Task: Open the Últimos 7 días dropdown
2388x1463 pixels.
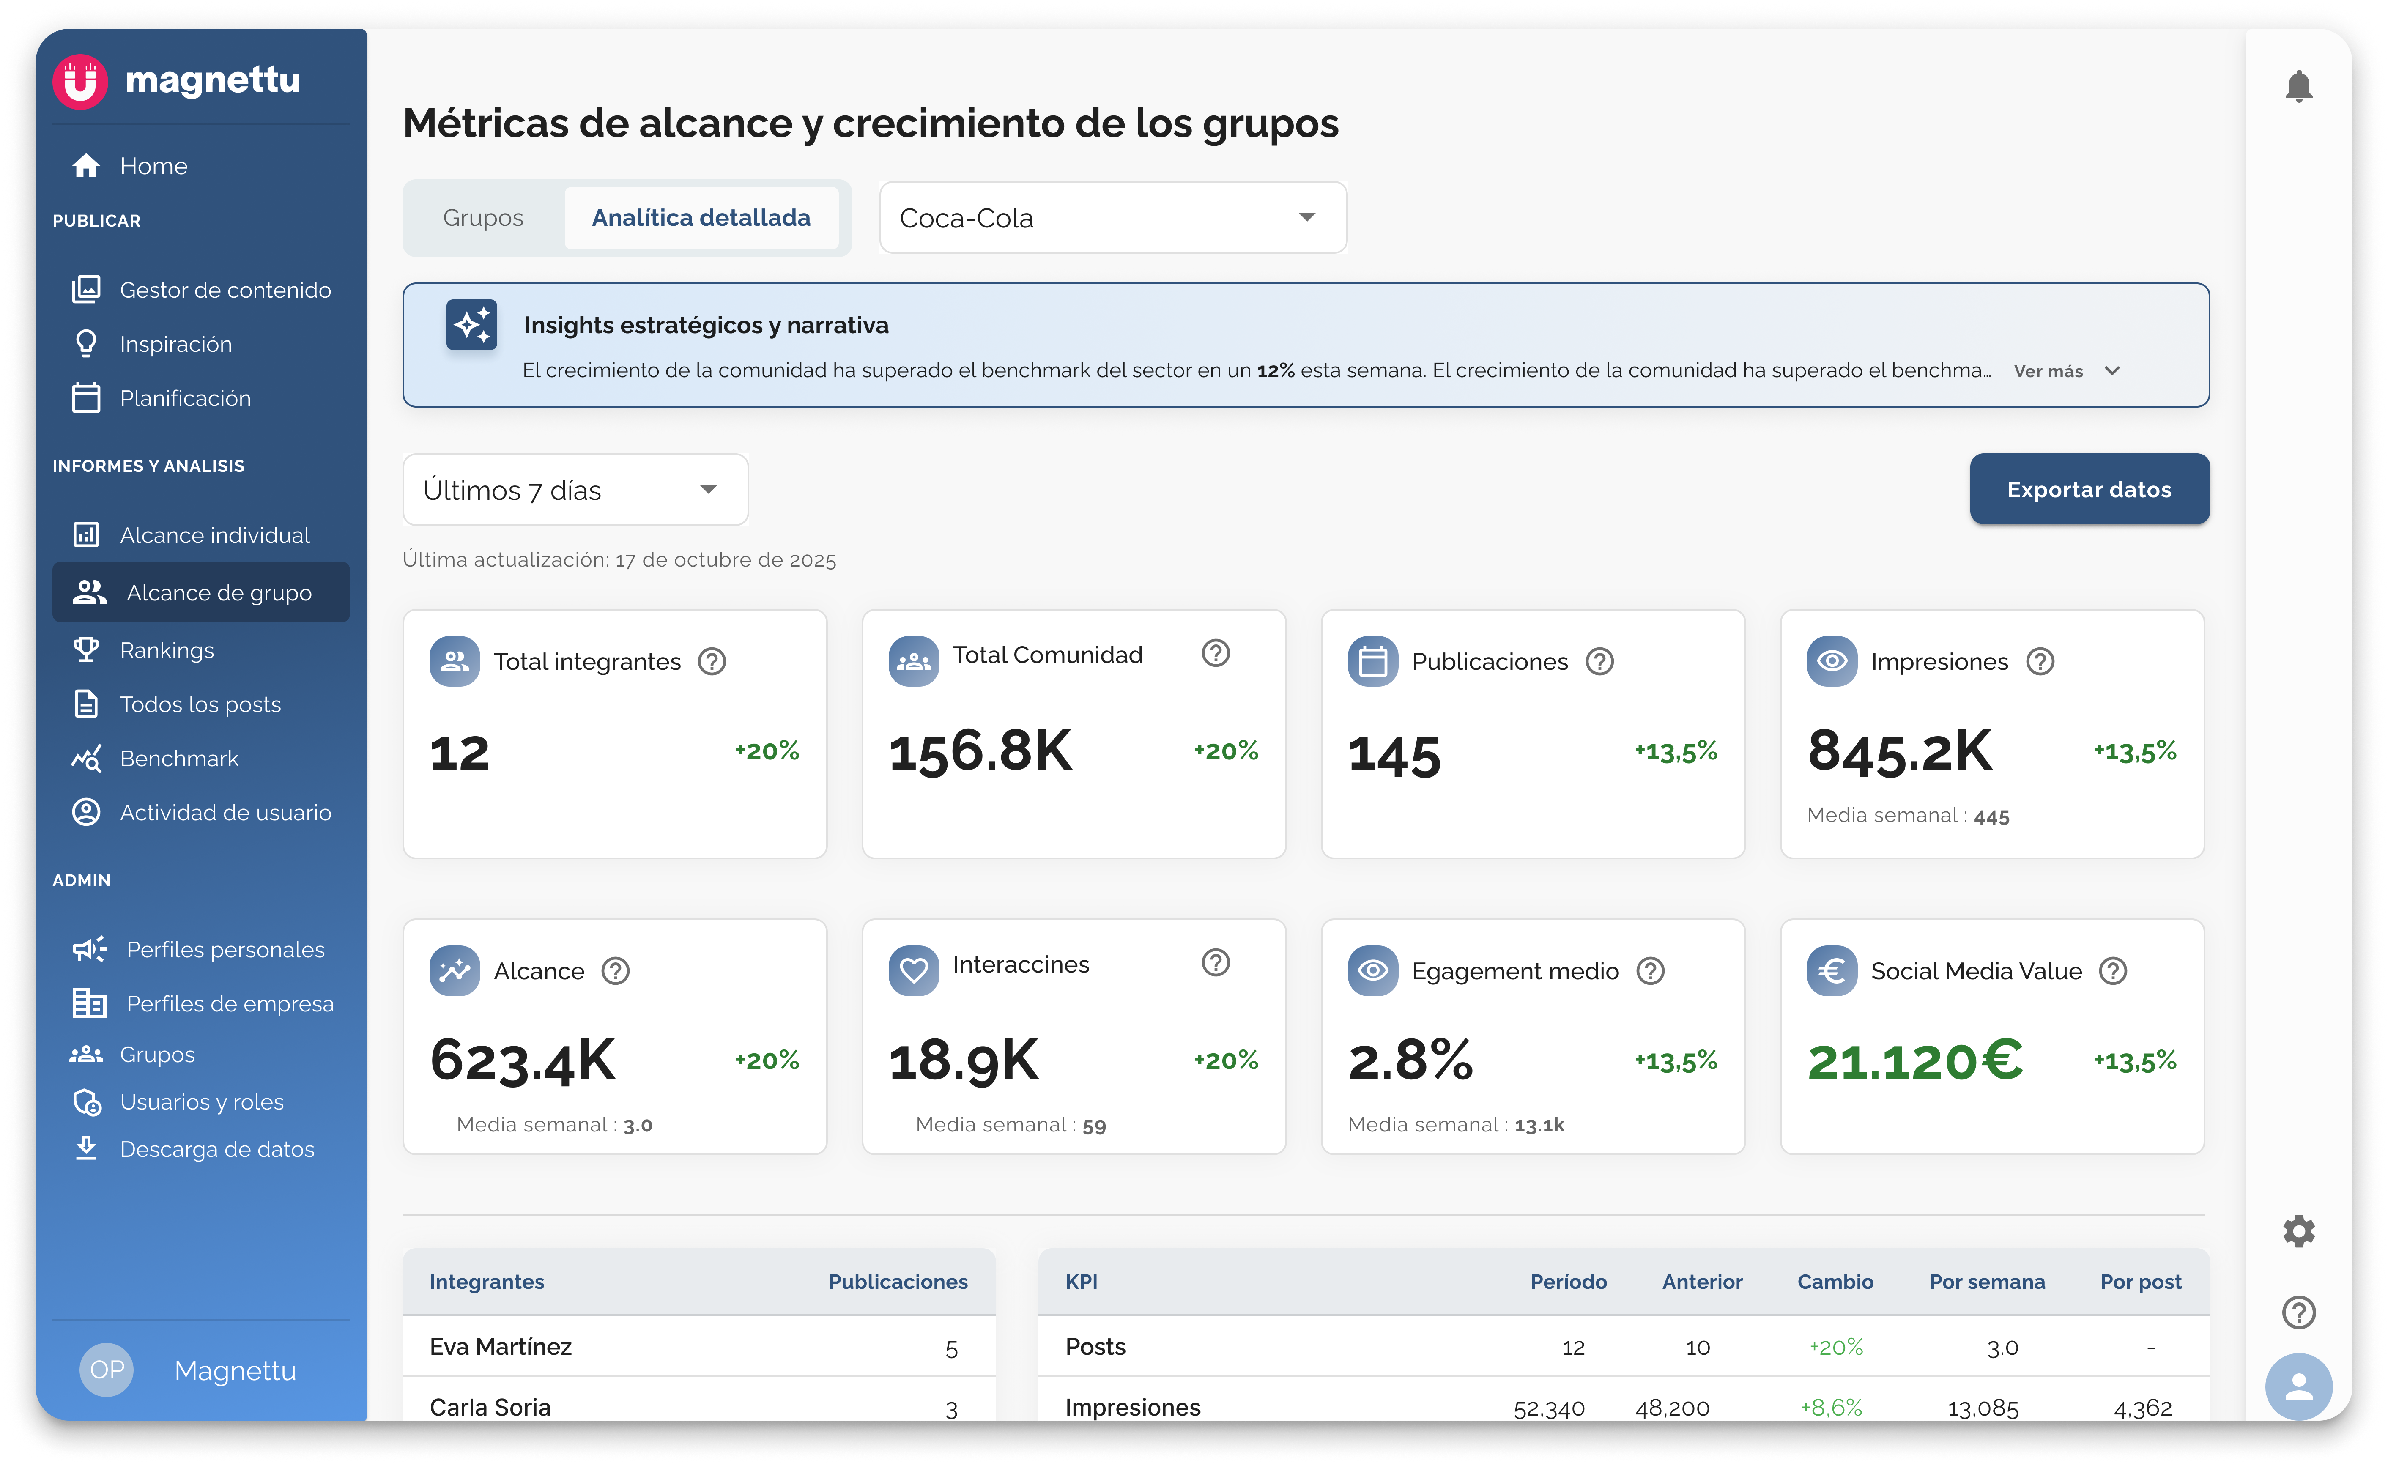Action: click(575, 490)
